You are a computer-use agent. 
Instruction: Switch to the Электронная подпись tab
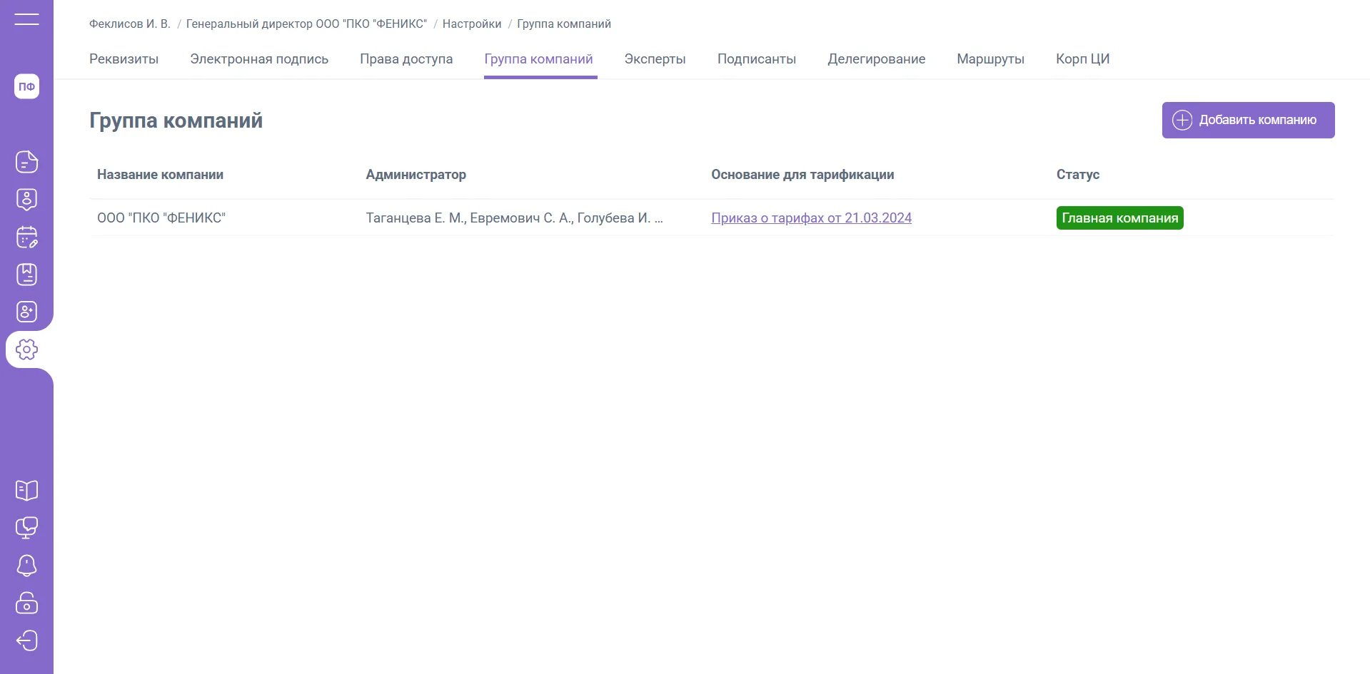click(x=259, y=59)
